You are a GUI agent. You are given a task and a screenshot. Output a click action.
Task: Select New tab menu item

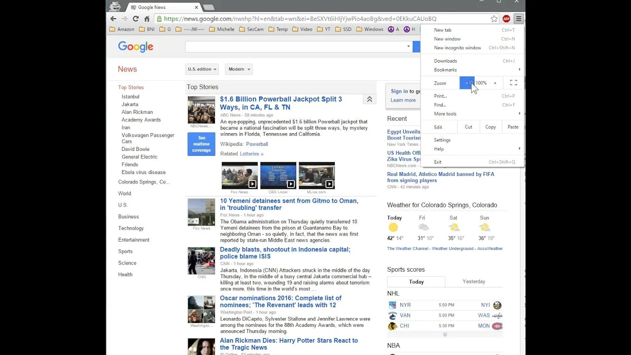(x=472, y=30)
